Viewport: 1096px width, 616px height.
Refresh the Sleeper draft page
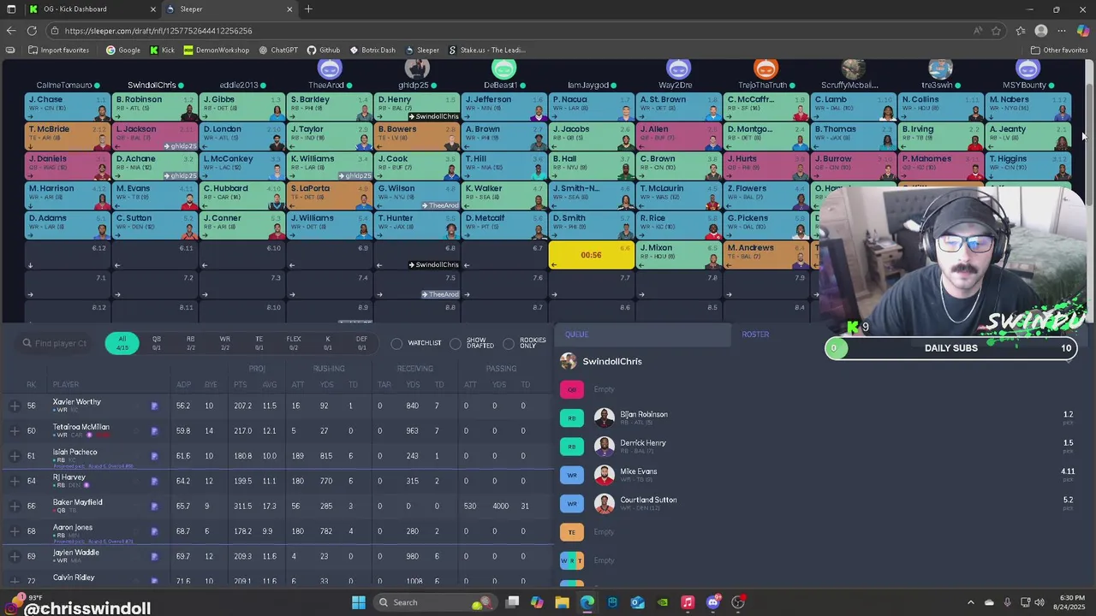[33, 31]
